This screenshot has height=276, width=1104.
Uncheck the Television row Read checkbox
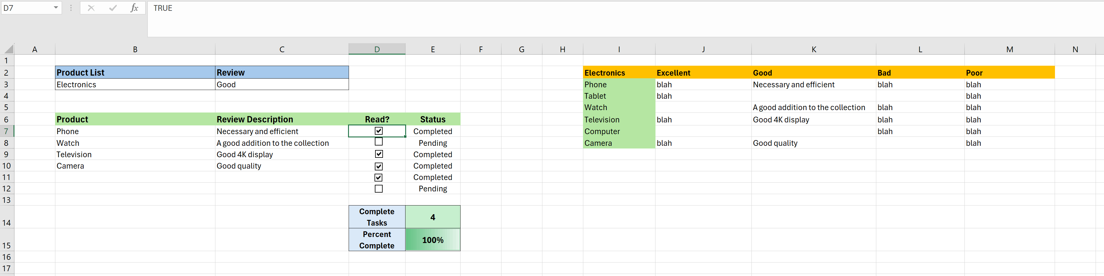[378, 154]
